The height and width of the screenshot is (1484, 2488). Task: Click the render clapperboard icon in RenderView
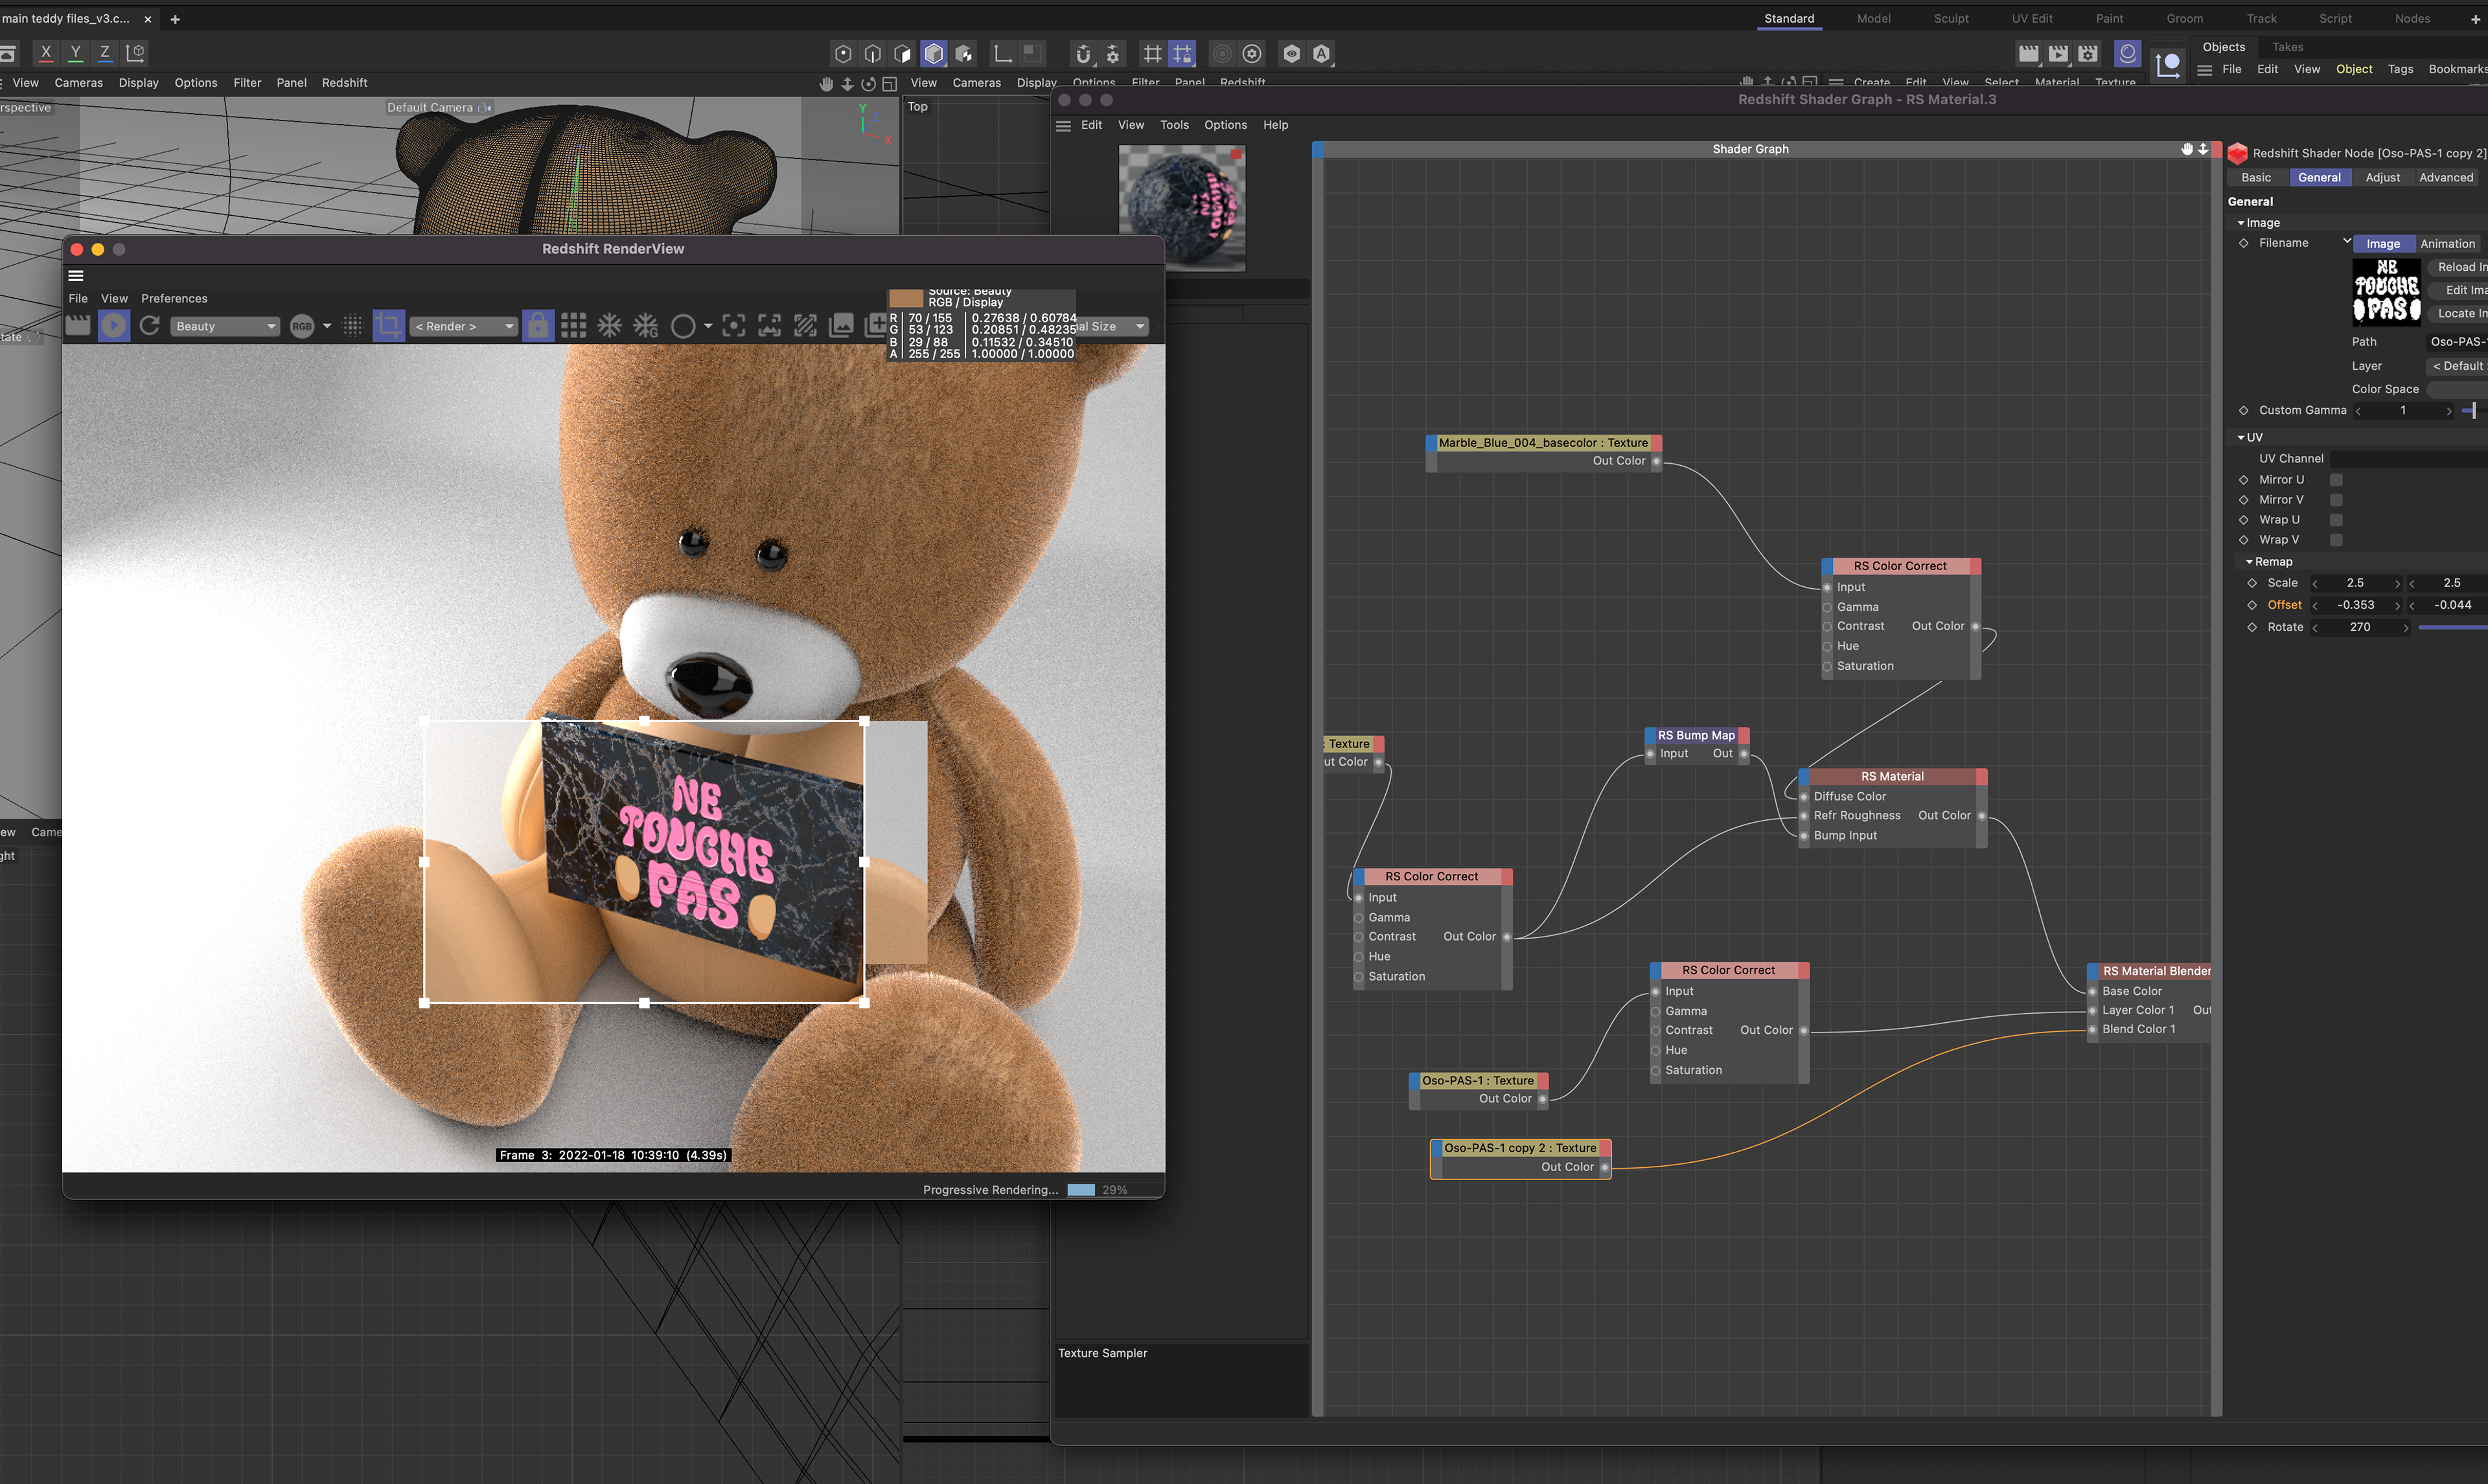click(x=77, y=326)
